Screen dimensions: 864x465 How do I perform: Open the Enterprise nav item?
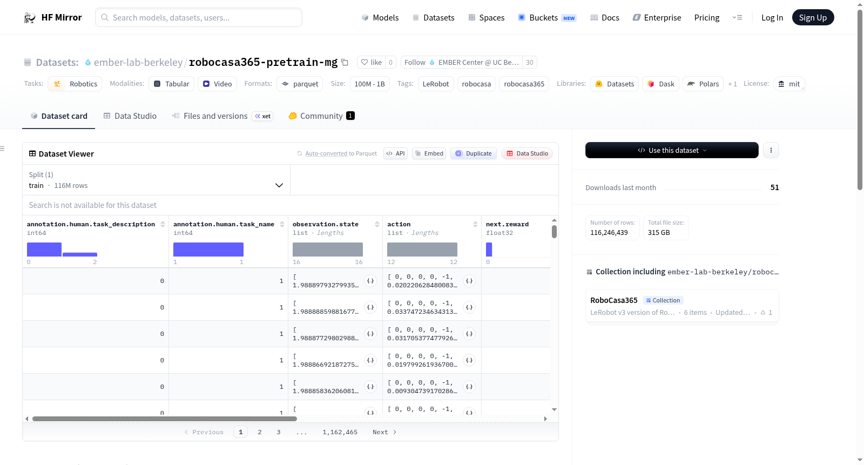[657, 18]
